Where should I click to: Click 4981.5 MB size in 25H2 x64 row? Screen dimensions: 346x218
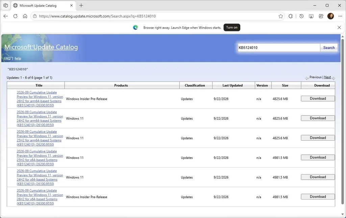tap(280, 158)
